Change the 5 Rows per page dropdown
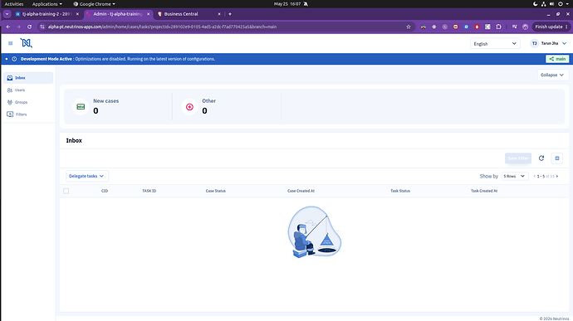Viewport: 573px width, 321px height. click(515, 176)
